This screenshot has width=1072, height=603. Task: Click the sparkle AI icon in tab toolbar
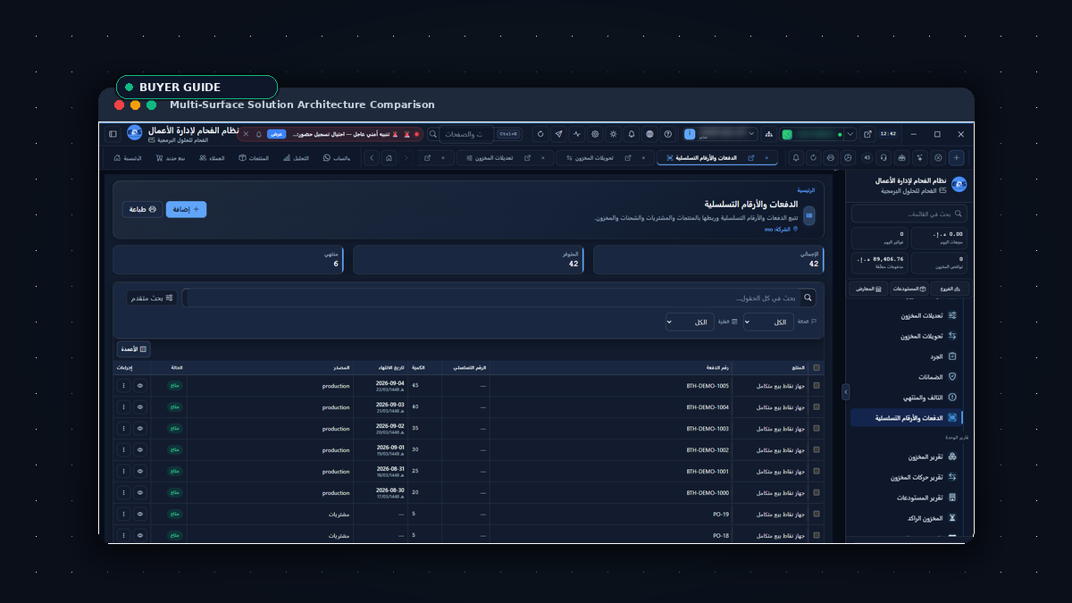coord(919,158)
